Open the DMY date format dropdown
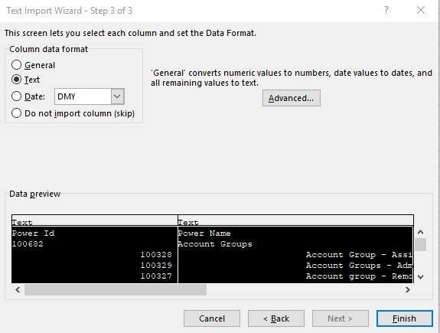This screenshot has width=440, height=333. 117,96
